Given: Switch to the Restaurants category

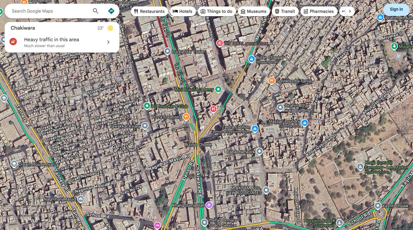Looking at the screenshot, I should (149, 11).
